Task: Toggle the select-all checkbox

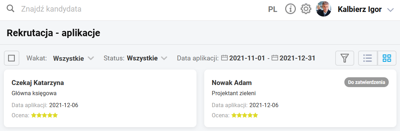Action: [x=12, y=58]
